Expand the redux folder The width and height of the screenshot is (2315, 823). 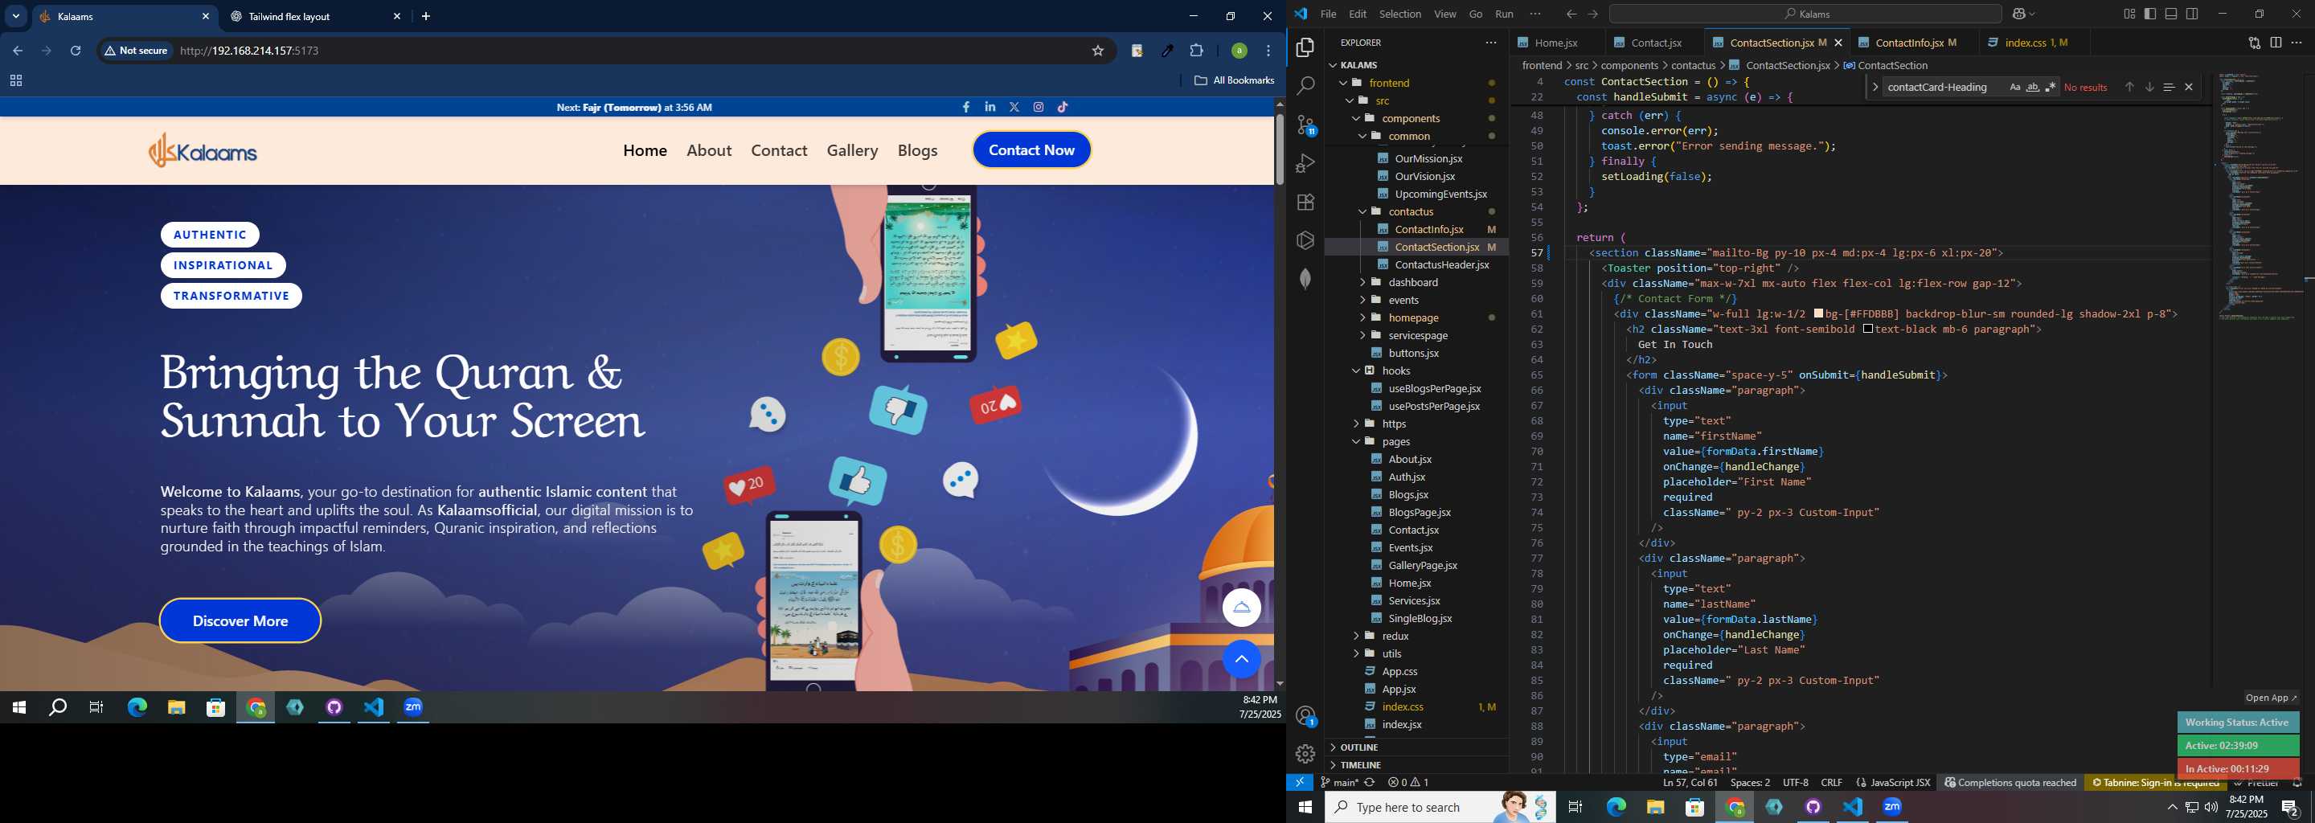1356,636
